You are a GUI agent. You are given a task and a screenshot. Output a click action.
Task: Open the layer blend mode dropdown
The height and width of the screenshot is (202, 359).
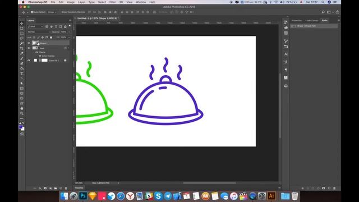pos(39,32)
